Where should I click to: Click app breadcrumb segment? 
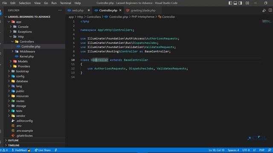click(71, 17)
